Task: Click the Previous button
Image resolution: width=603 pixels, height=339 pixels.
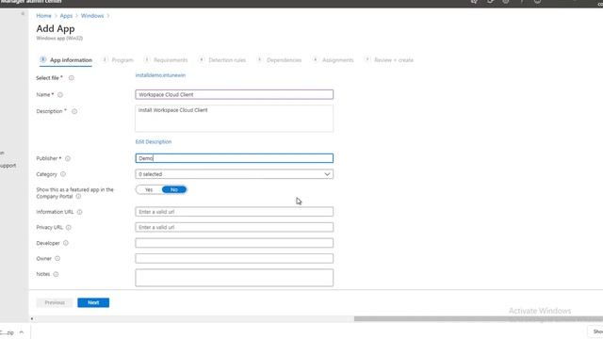Action: coord(55,303)
